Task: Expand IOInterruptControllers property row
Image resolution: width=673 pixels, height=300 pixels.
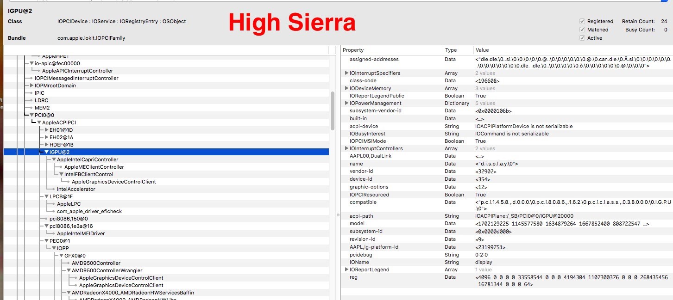Action: click(346, 148)
